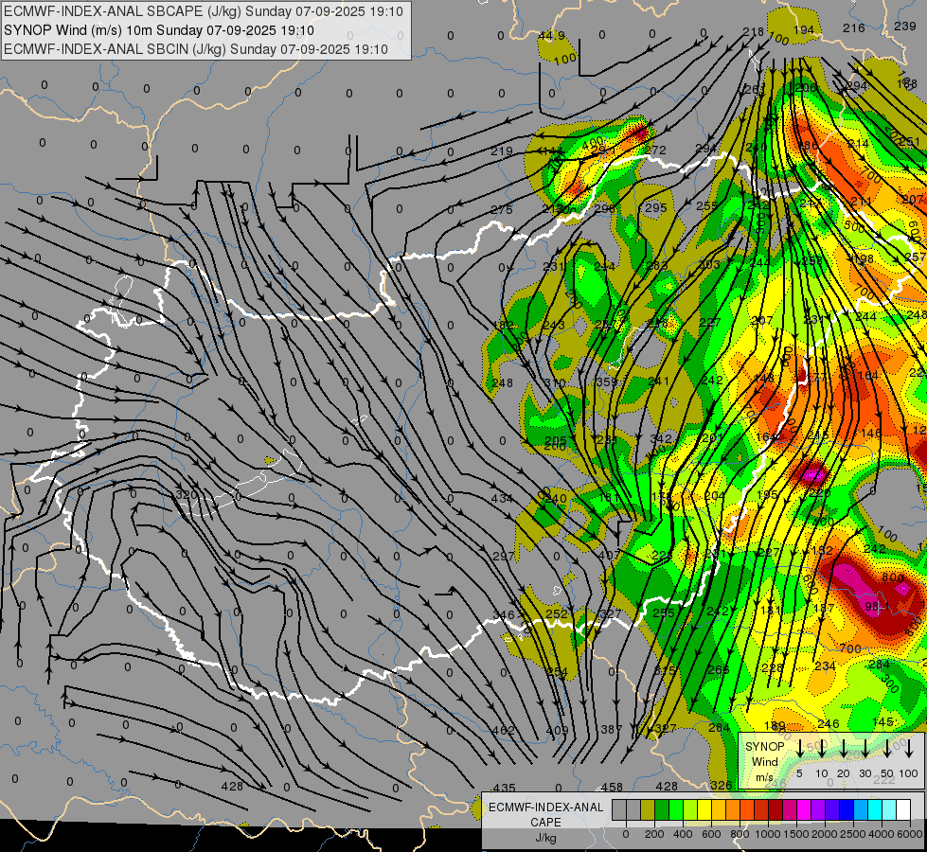Click the map value '44.9'

point(551,36)
